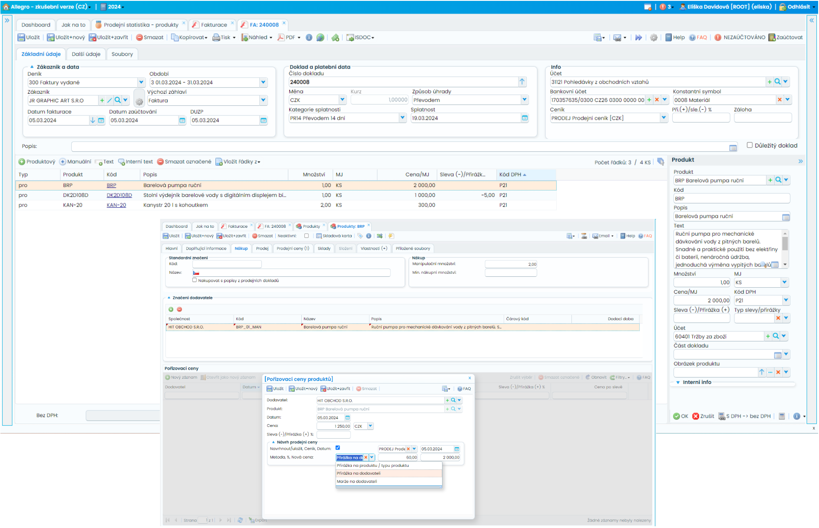Open the Prodejní statistika - produkty tab
The height and width of the screenshot is (528, 819).
click(x=140, y=25)
